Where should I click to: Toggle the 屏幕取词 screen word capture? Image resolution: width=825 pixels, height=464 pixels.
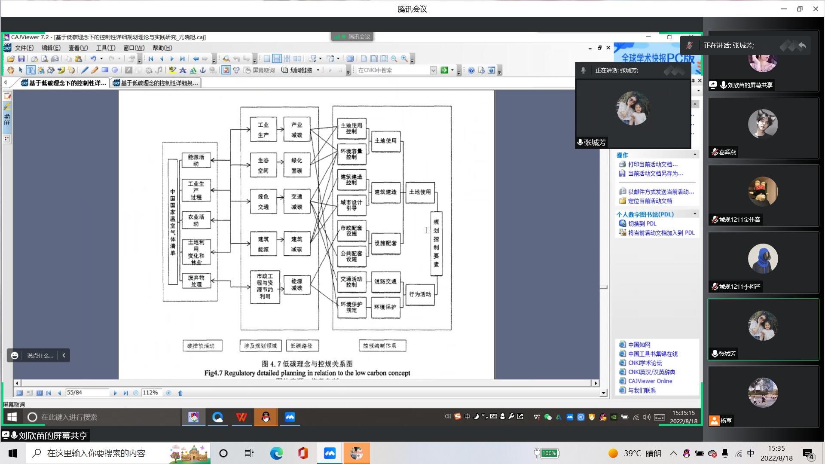pyautogui.click(x=259, y=70)
